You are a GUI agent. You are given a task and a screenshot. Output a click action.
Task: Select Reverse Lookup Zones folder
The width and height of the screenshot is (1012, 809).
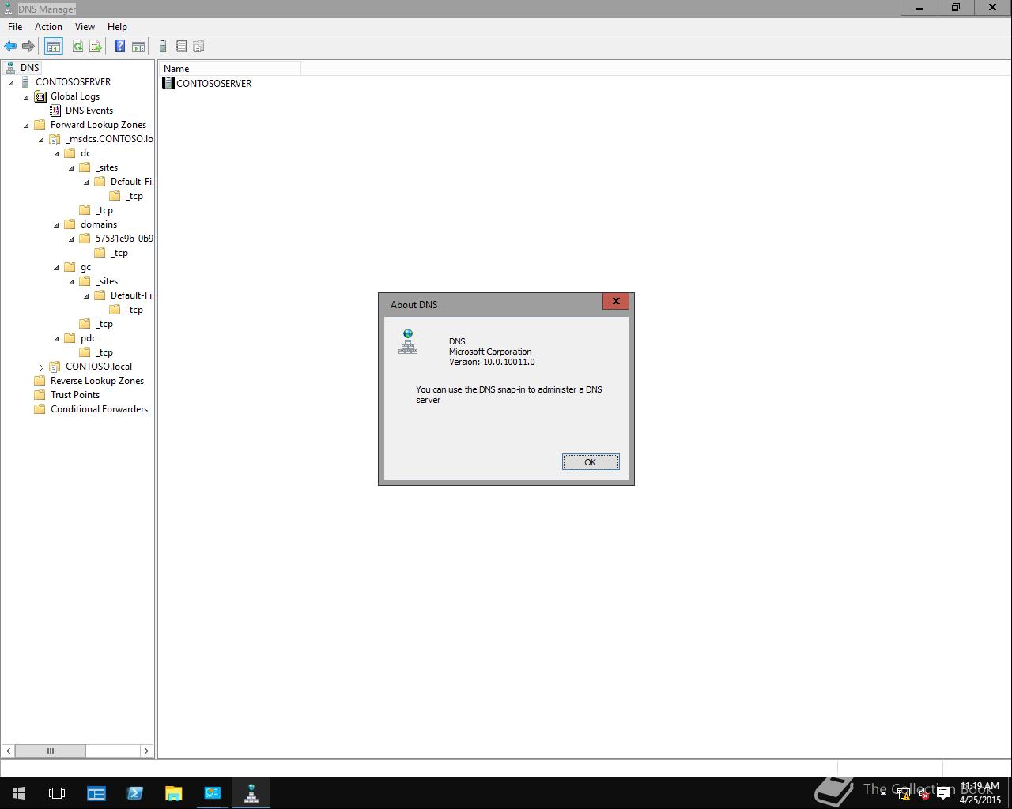tap(97, 381)
